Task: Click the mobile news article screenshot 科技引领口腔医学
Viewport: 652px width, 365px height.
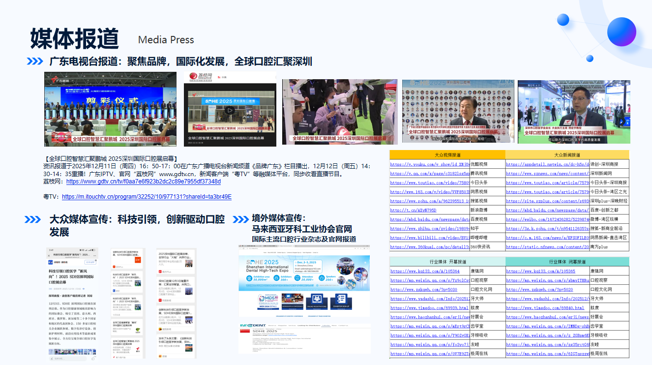Action: tap(72, 301)
